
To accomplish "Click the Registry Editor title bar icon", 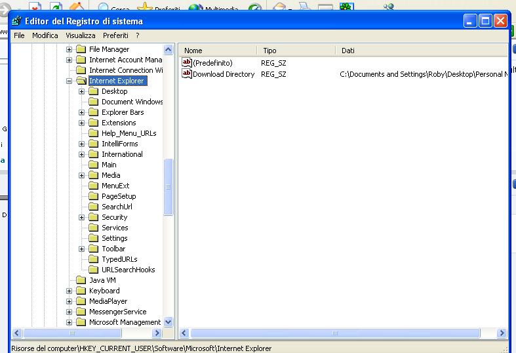I will pyautogui.click(x=17, y=21).
